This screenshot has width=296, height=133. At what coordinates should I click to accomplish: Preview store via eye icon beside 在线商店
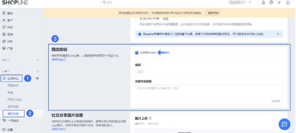point(37,78)
